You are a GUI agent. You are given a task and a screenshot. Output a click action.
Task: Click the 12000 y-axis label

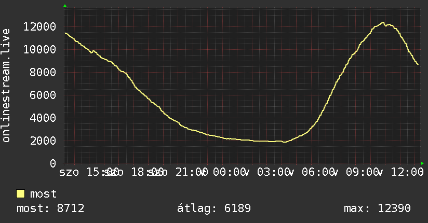[39, 27]
